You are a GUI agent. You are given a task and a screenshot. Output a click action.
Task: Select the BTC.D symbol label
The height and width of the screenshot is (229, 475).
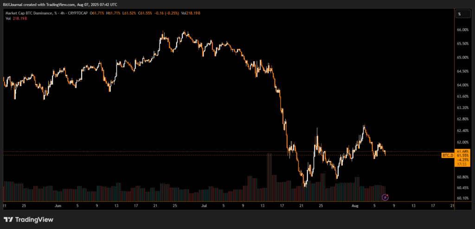[x=448, y=155]
